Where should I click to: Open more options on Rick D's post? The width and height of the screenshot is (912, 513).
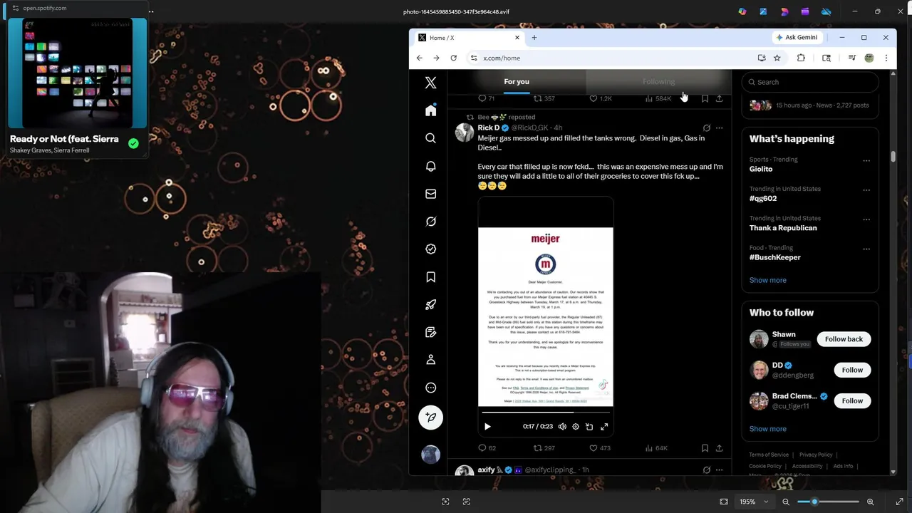719,128
